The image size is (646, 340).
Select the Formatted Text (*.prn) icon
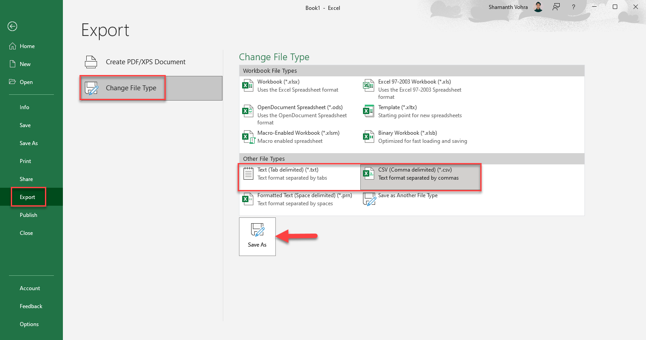[248, 199]
